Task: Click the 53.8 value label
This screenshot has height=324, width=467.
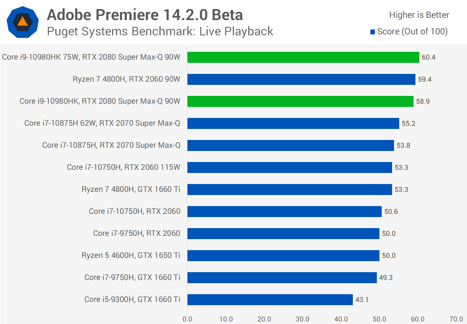Action: click(403, 145)
